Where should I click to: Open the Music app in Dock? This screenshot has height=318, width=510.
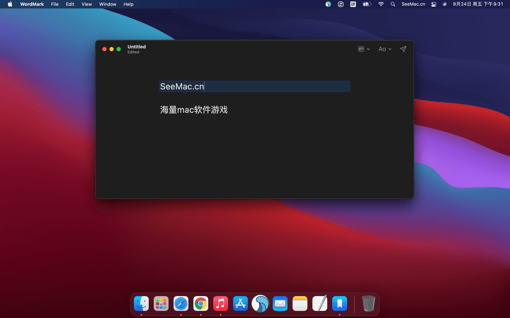pos(221,304)
